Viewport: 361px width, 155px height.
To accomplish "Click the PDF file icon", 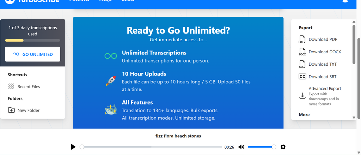I will click(302, 40).
